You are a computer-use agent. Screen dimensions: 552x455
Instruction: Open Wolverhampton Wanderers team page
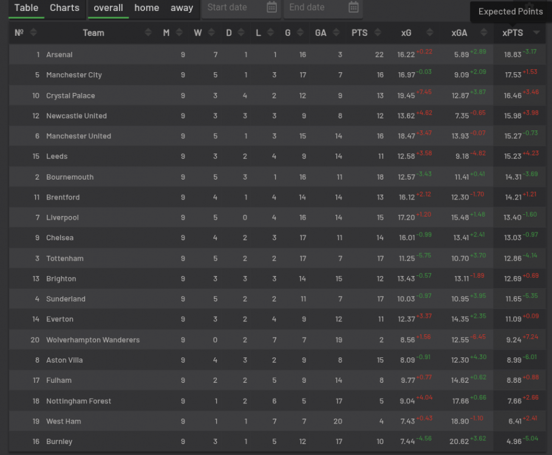click(x=93, y=340)
